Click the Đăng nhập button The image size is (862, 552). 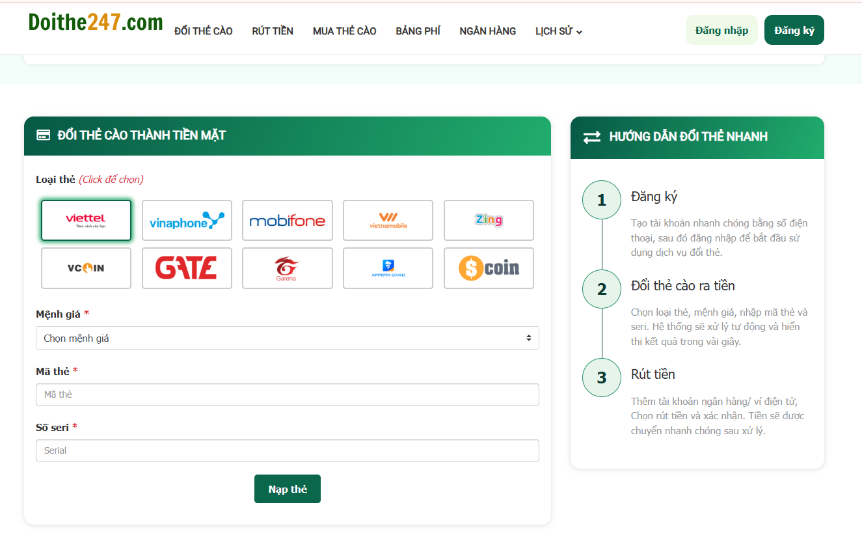tap(721, 30)
